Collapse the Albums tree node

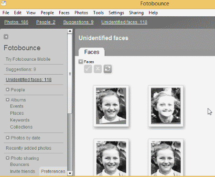[x=8, y=100]
